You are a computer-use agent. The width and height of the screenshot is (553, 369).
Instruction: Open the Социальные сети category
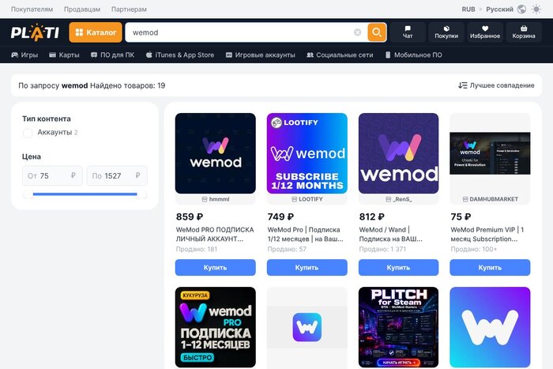340,55
